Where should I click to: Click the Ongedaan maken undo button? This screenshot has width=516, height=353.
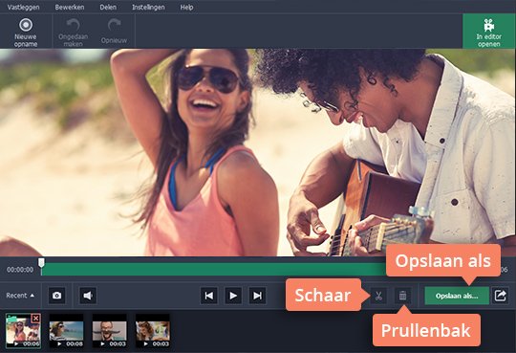click(73, 32)
